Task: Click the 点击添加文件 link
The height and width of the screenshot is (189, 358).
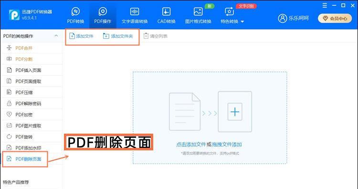Action: [191, 145]
